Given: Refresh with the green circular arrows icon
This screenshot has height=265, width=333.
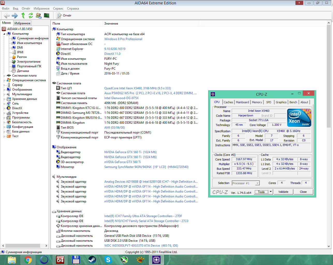Looking at the screenshot, I should [x=31, y=16].
